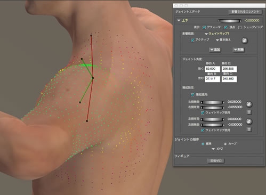Open the 追加 dropdown button

tap(215, 50)
